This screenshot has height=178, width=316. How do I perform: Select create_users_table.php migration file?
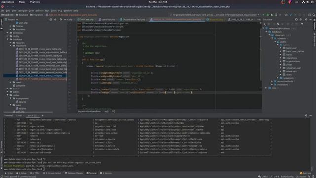tap(40, 49)
